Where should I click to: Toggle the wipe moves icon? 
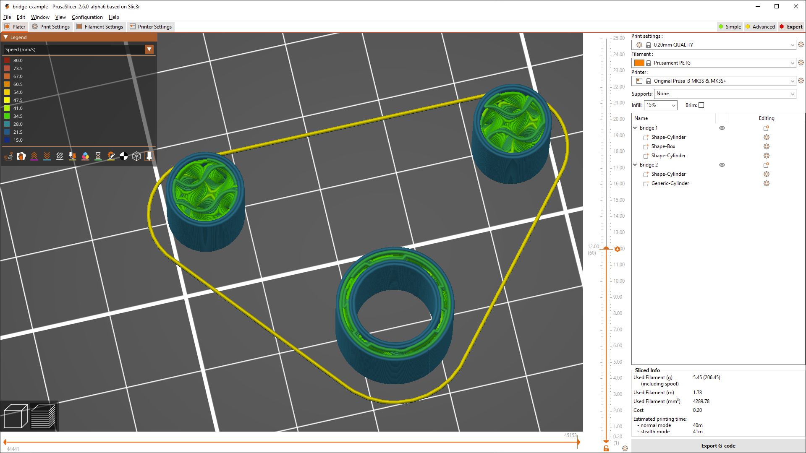point(21,156)
